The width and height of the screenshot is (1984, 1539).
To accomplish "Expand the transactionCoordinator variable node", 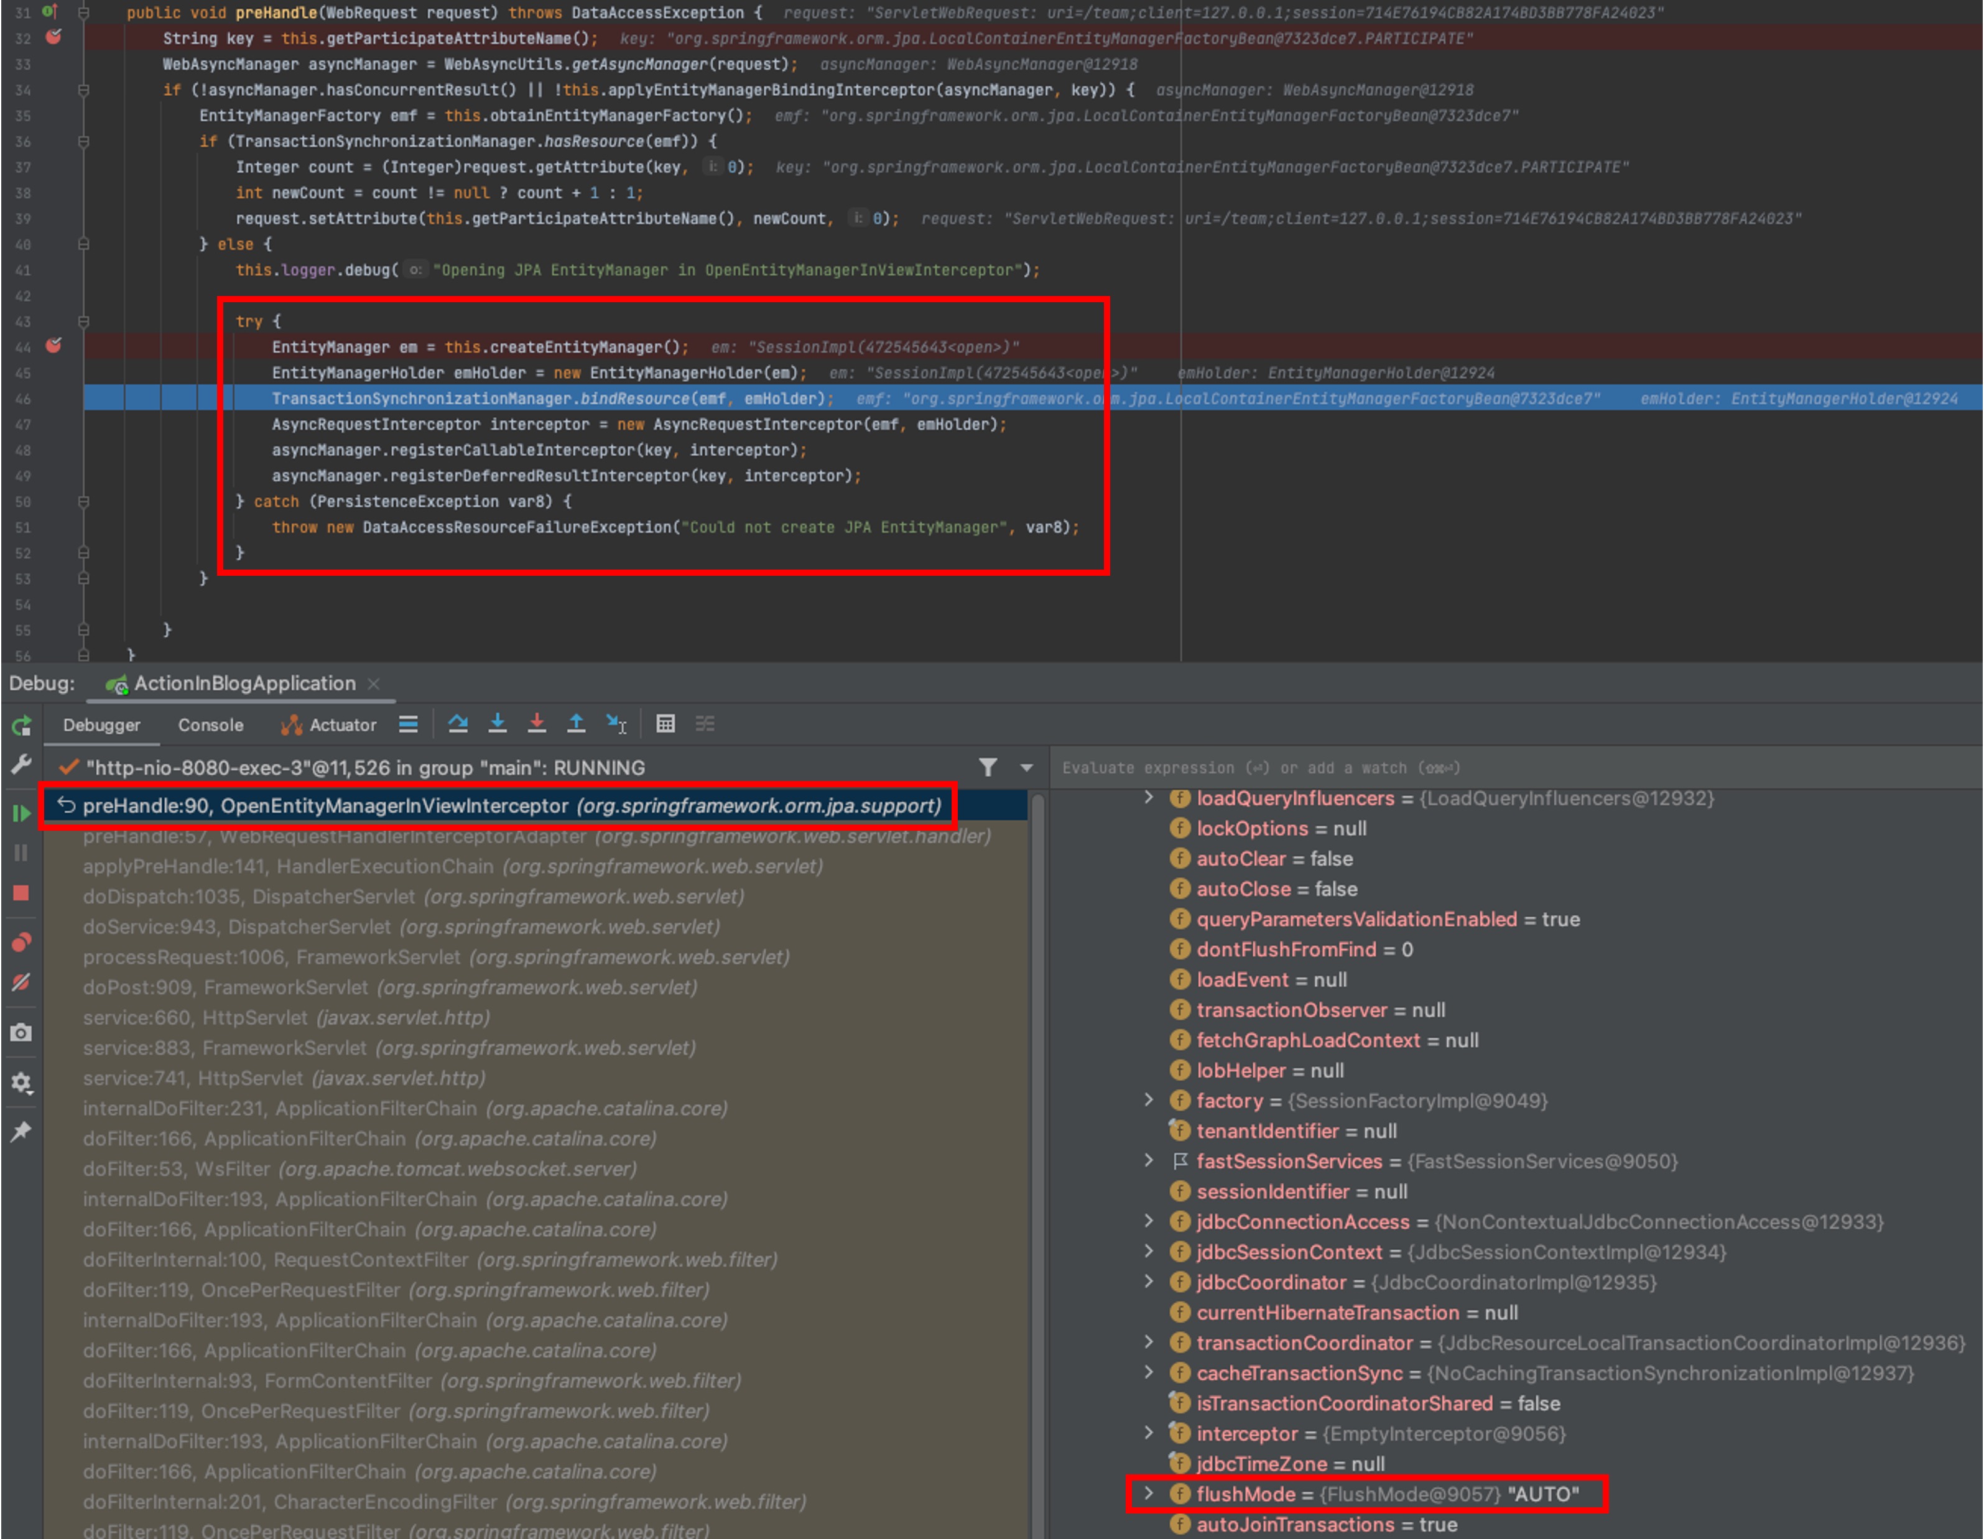I will point(1149,1343).
